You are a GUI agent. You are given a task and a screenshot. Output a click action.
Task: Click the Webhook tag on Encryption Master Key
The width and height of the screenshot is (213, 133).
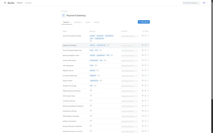93,76
